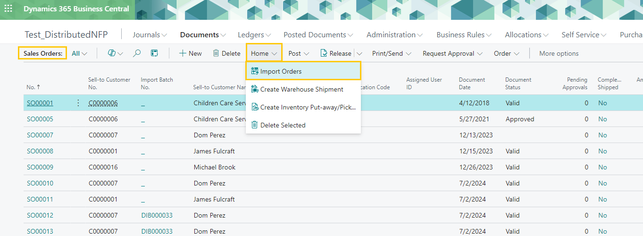Expand the Self Service menu

point(584,35)
